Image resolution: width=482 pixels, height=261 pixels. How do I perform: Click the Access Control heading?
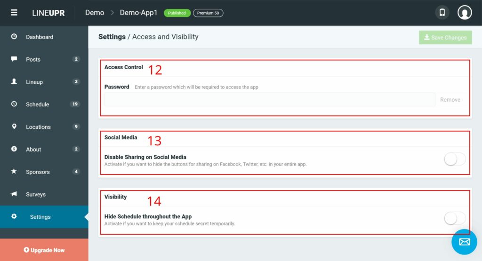124,67
